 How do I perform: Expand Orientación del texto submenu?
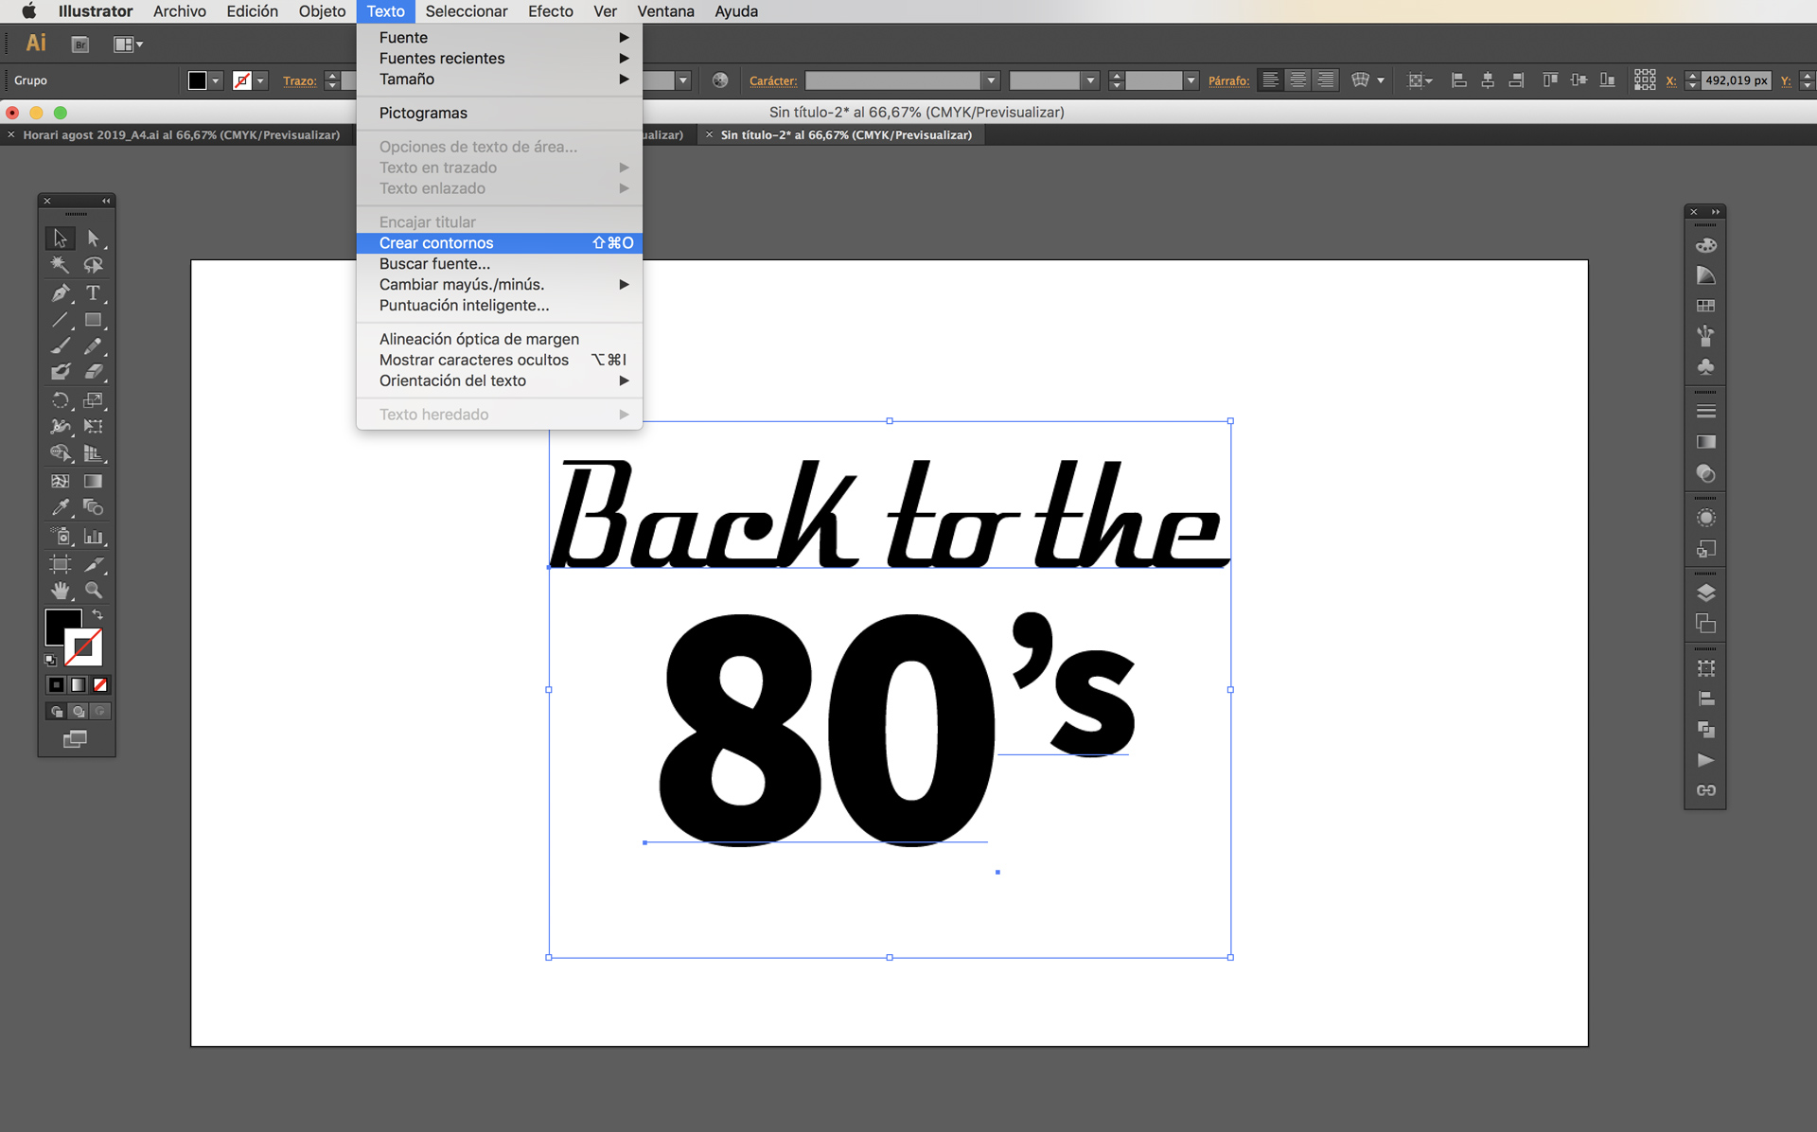tap(499, 380)
